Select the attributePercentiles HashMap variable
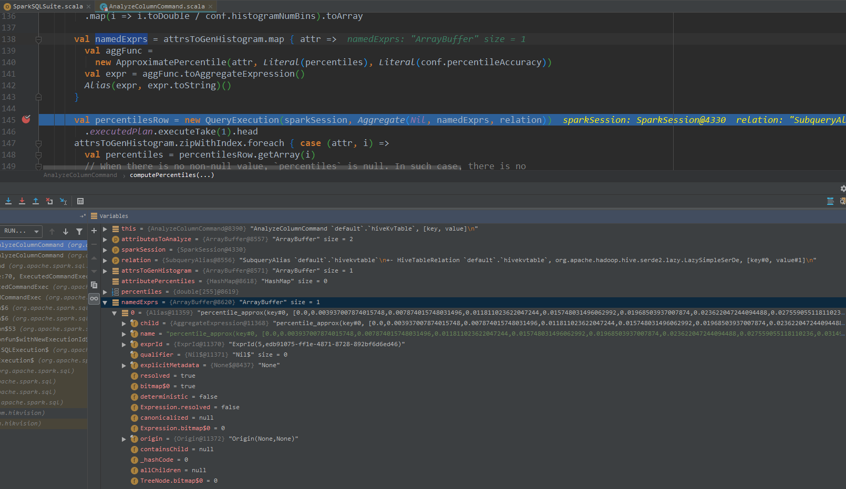This screenshot has width=846, height=489. (473, 282)
